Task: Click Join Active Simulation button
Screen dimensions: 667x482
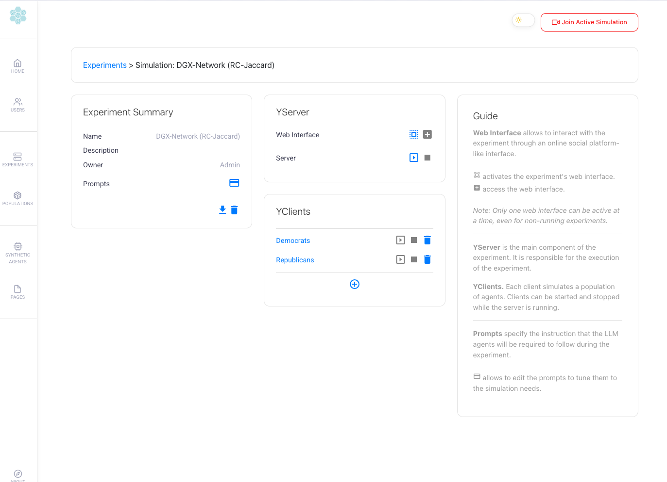Action: point(589,22)
